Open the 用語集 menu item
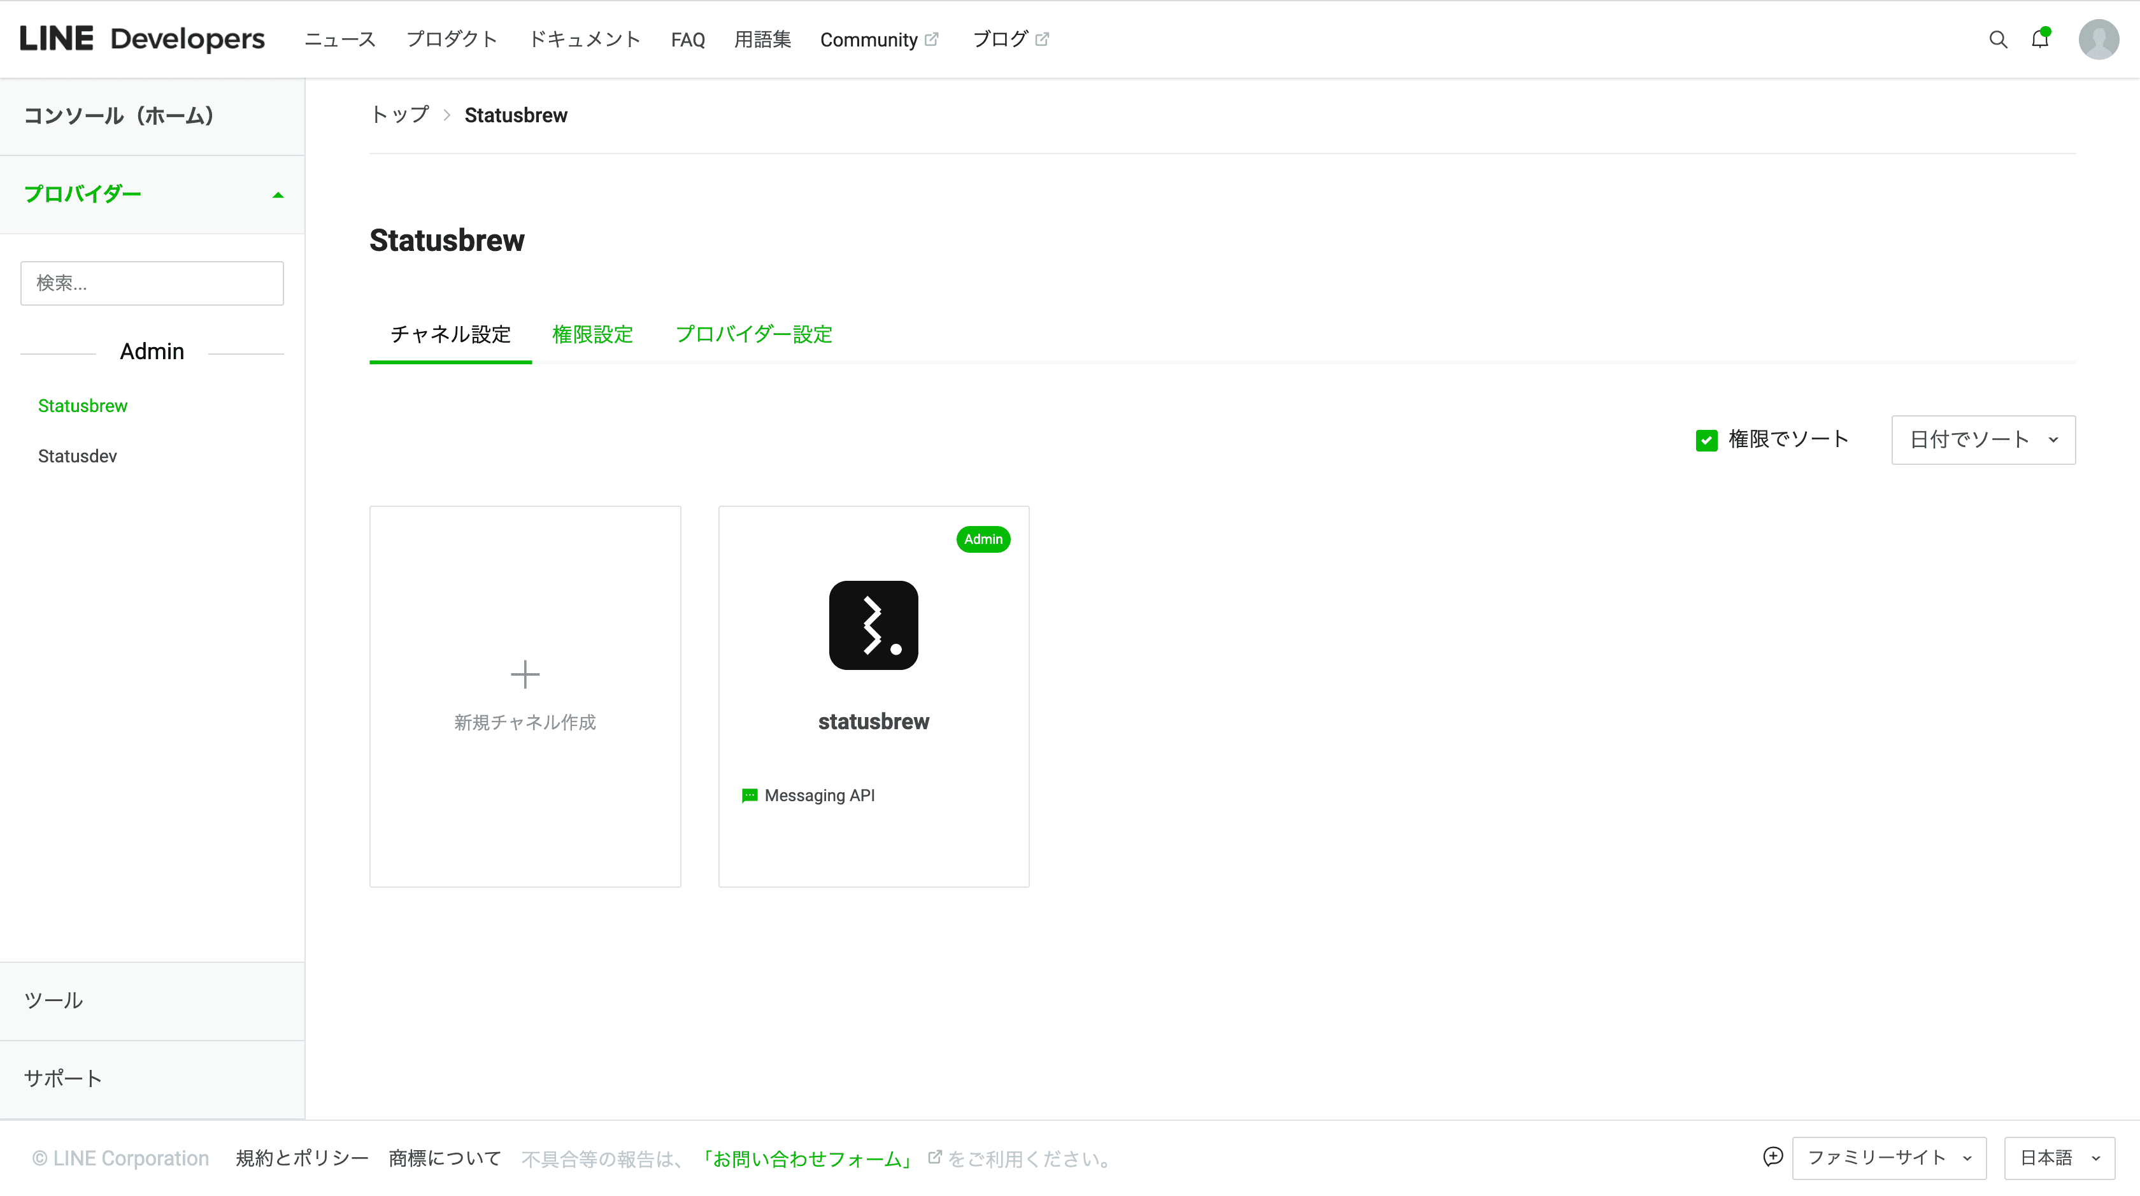 [x=762, y=39]
